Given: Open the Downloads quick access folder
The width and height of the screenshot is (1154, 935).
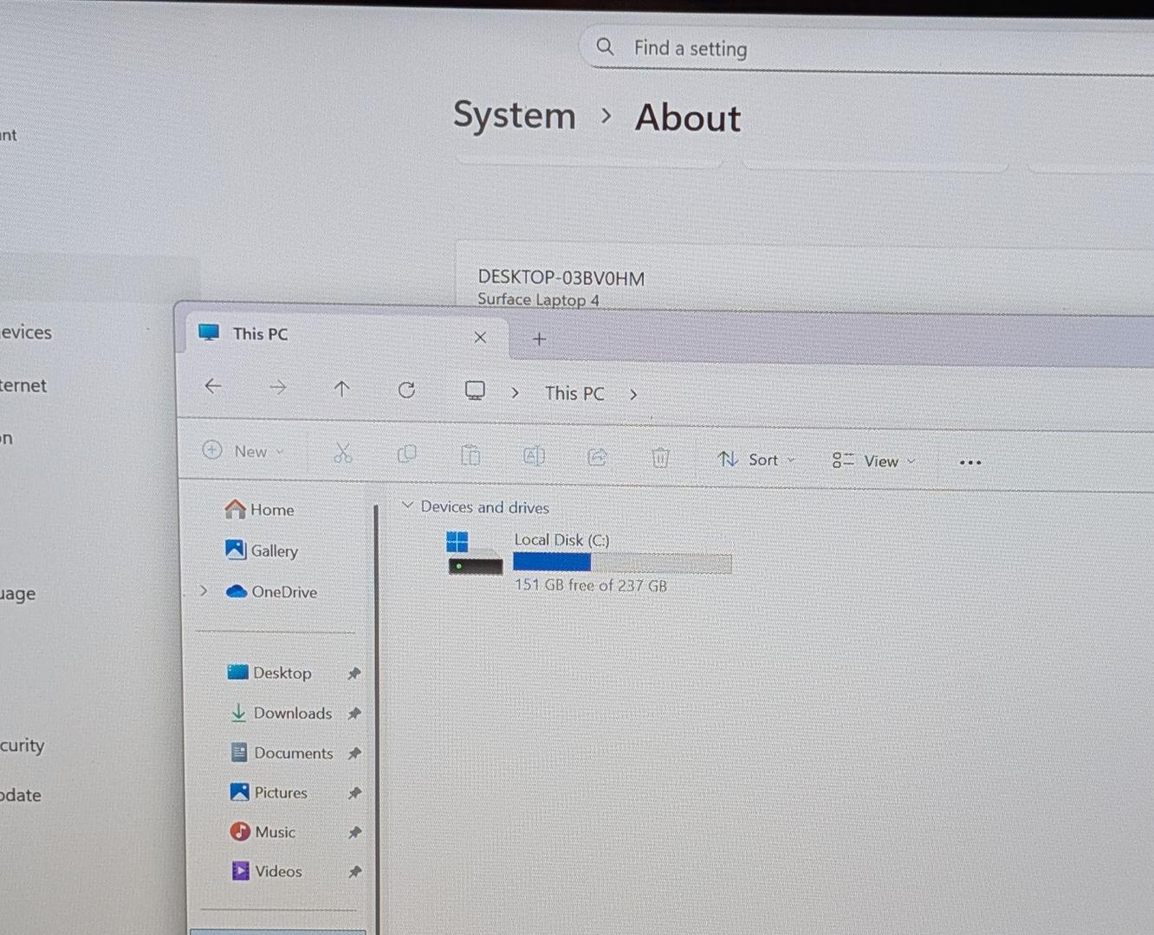Looking at the screenshot, I should point(281,713).
